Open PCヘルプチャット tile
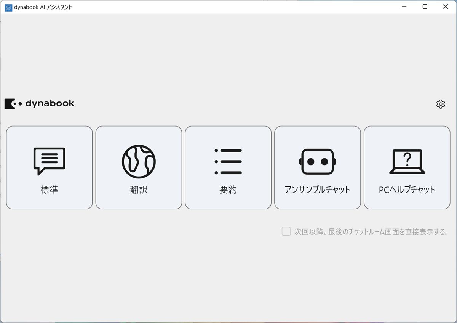Screen dimensions: 457x323 coord(407,167)
